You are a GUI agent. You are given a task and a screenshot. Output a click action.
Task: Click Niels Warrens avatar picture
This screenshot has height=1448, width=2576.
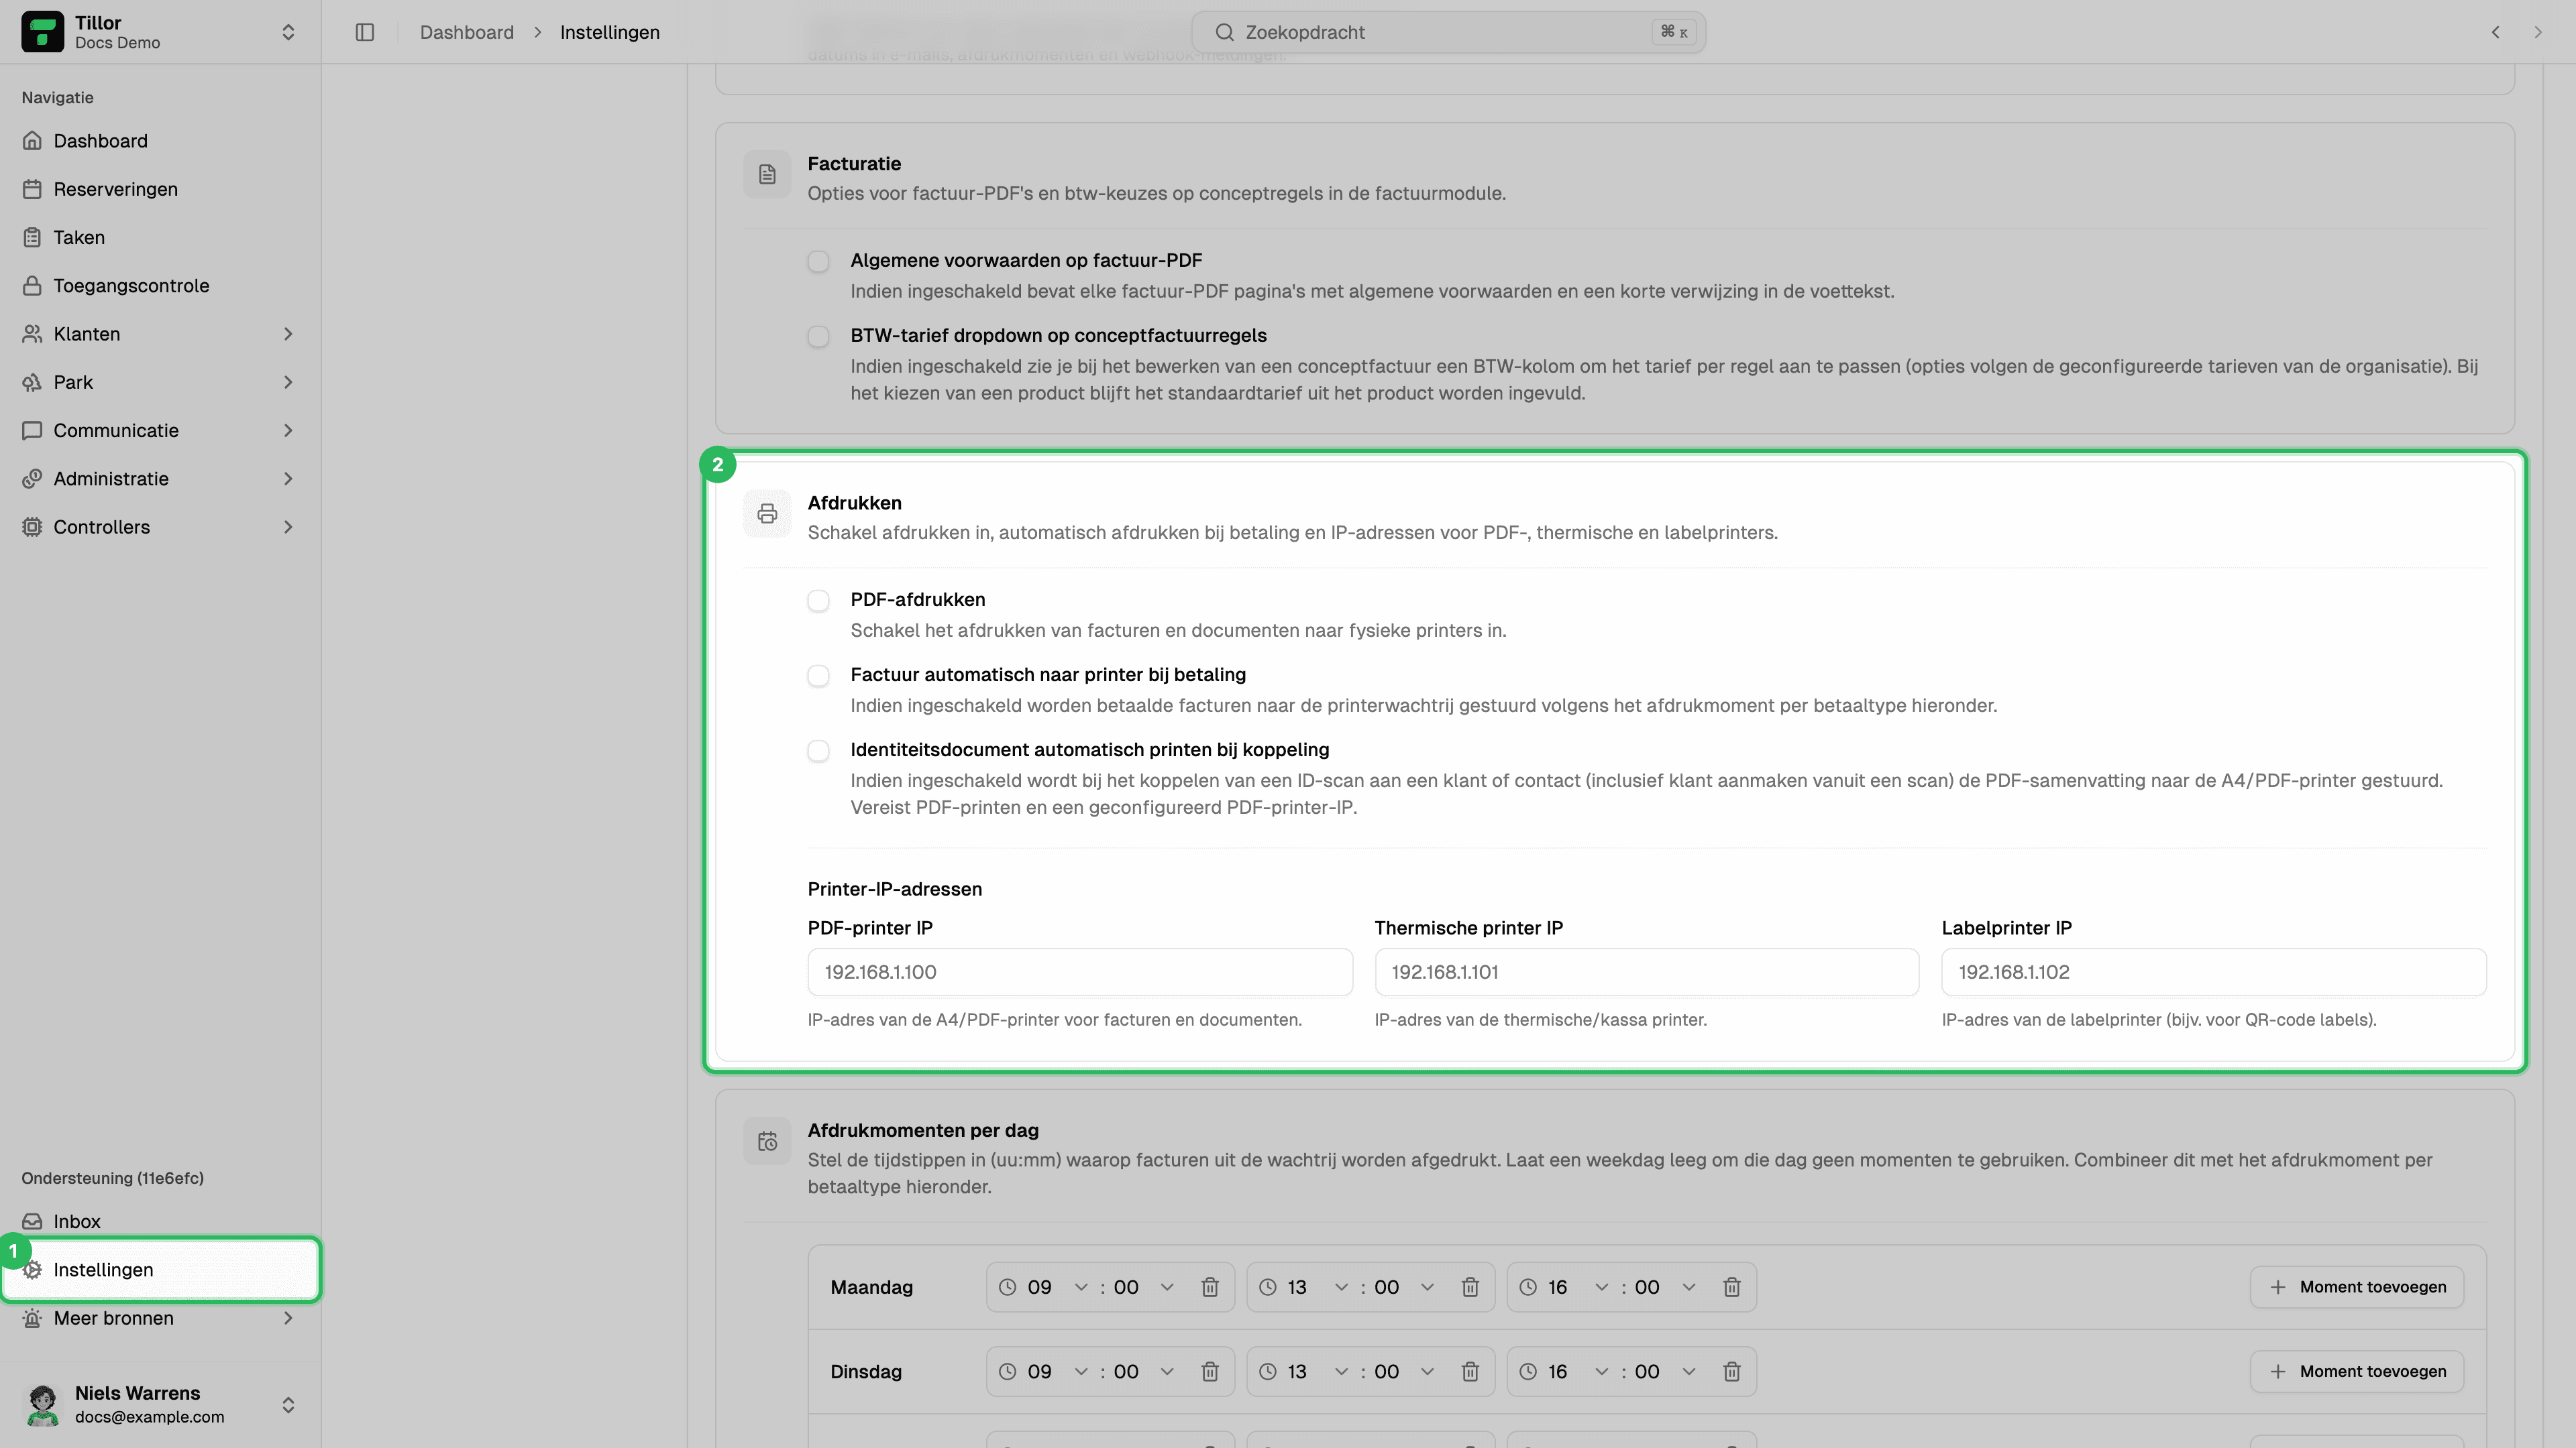(x=42, y=1405)
